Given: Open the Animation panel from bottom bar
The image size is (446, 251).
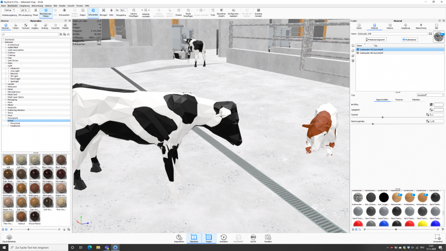Looking at the screenshot, I should pos(223,239).
